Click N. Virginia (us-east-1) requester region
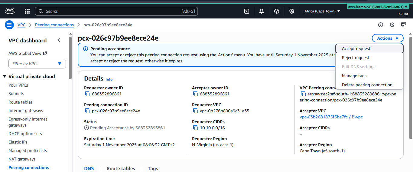This screenshot has height=172, width=413. [x=213, y=145]
